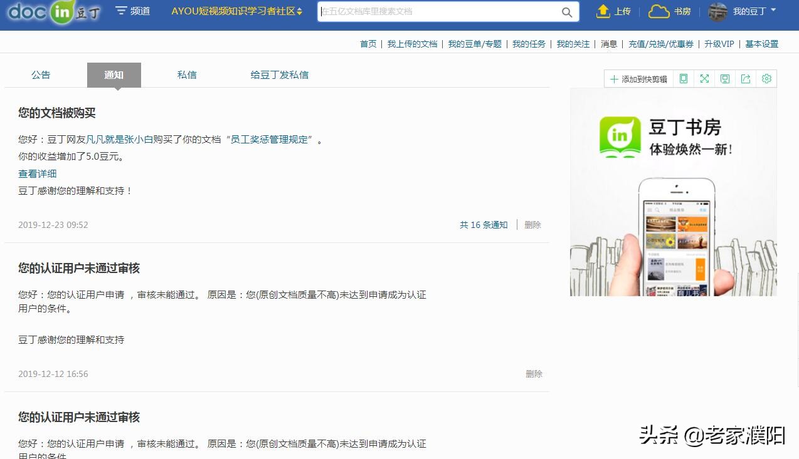Screen dimensions: 799x459
Task: Switch to the 公告 tab
Action: pyautogui.click(x=41, y=75)
